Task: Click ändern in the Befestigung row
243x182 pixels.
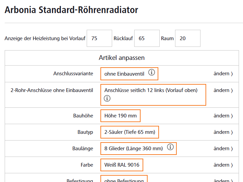Action: click(223, 180)
